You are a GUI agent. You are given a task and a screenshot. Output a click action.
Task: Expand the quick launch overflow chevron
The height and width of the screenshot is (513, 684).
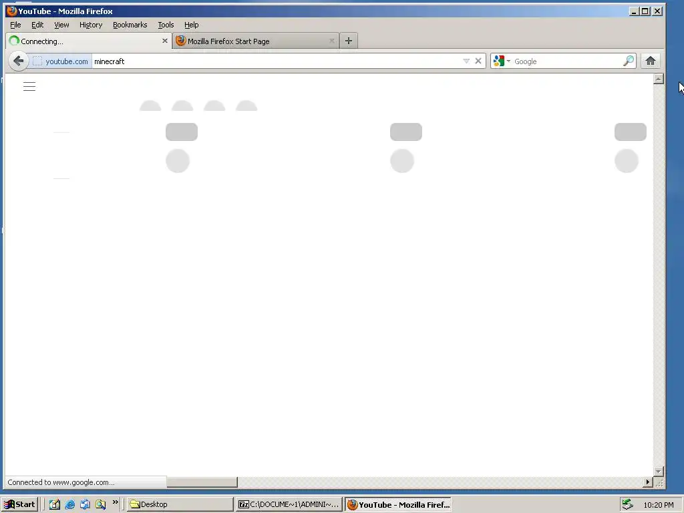(x=115, y=502)
